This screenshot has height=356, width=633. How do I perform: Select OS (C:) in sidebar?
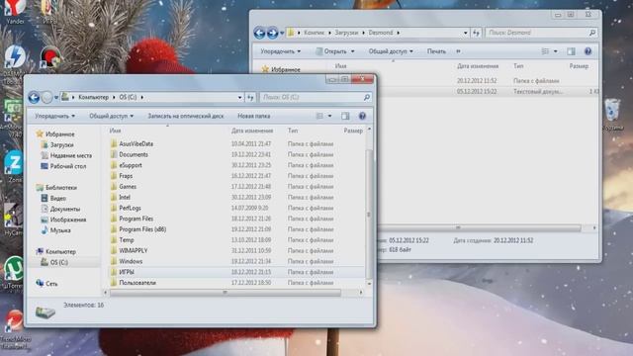tap(58, 262)
